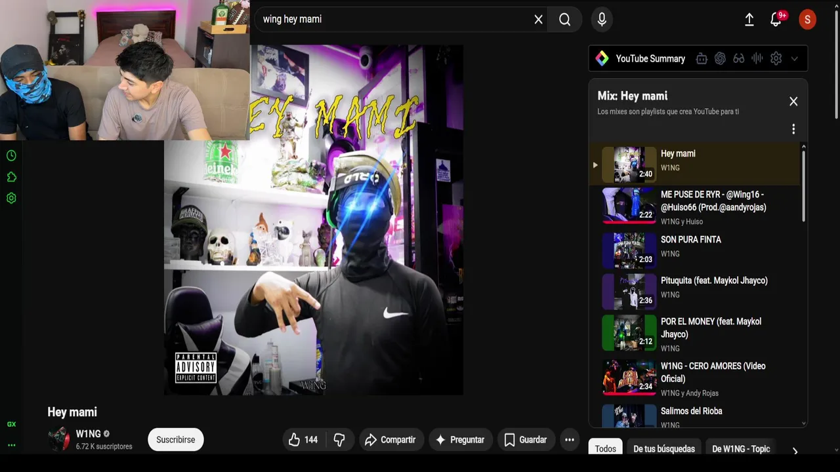The width and height of the screenshot is (840, 472).
Task: Open the W1NG channel name link
Action: coord(89,434)
